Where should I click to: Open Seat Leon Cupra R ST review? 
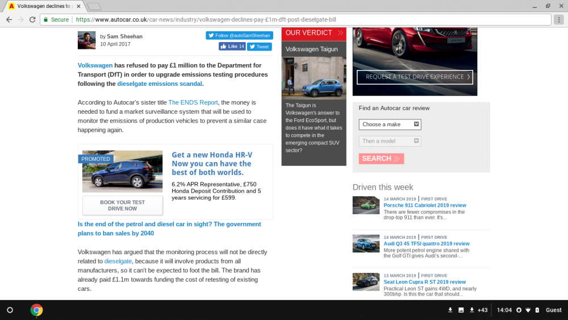coord(424,282)
